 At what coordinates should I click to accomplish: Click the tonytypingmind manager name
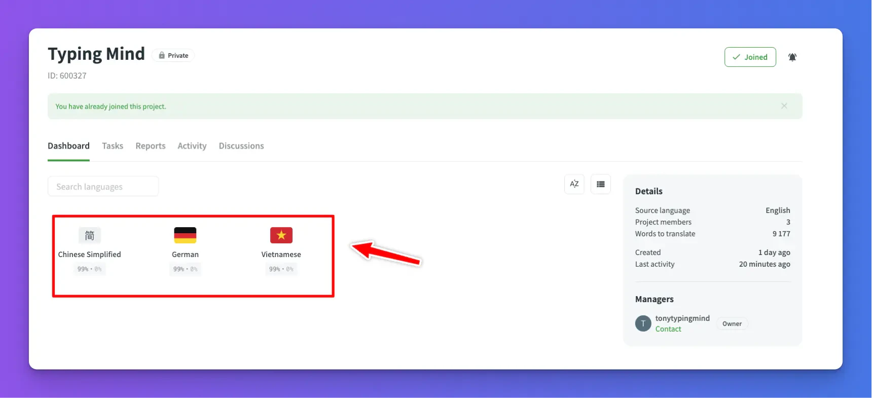pos(682,318)
